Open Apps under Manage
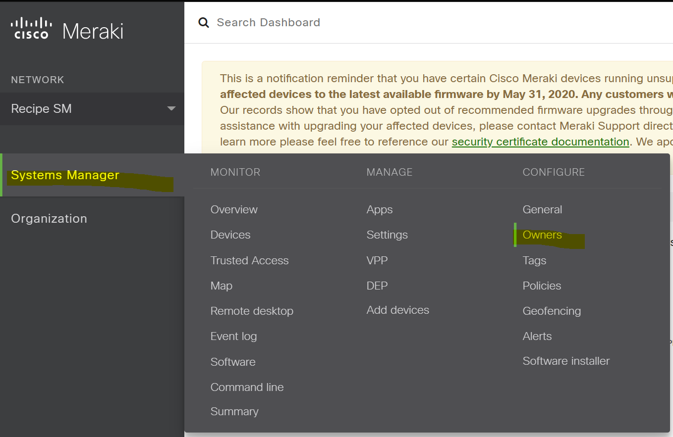The height and width of the screenshot is (437, 673). tap(380, 209)
